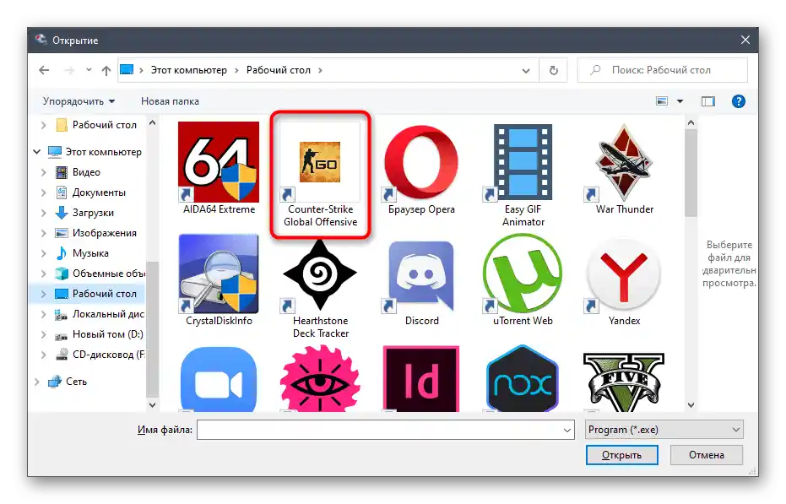Toggle the preview pane icon
Image resolution: width=786 pixels, height=504 pixels.
(707, 101)
